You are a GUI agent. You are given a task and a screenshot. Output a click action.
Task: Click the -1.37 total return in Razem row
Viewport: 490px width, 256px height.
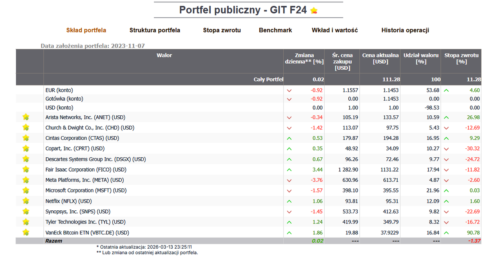coord(474,241)
